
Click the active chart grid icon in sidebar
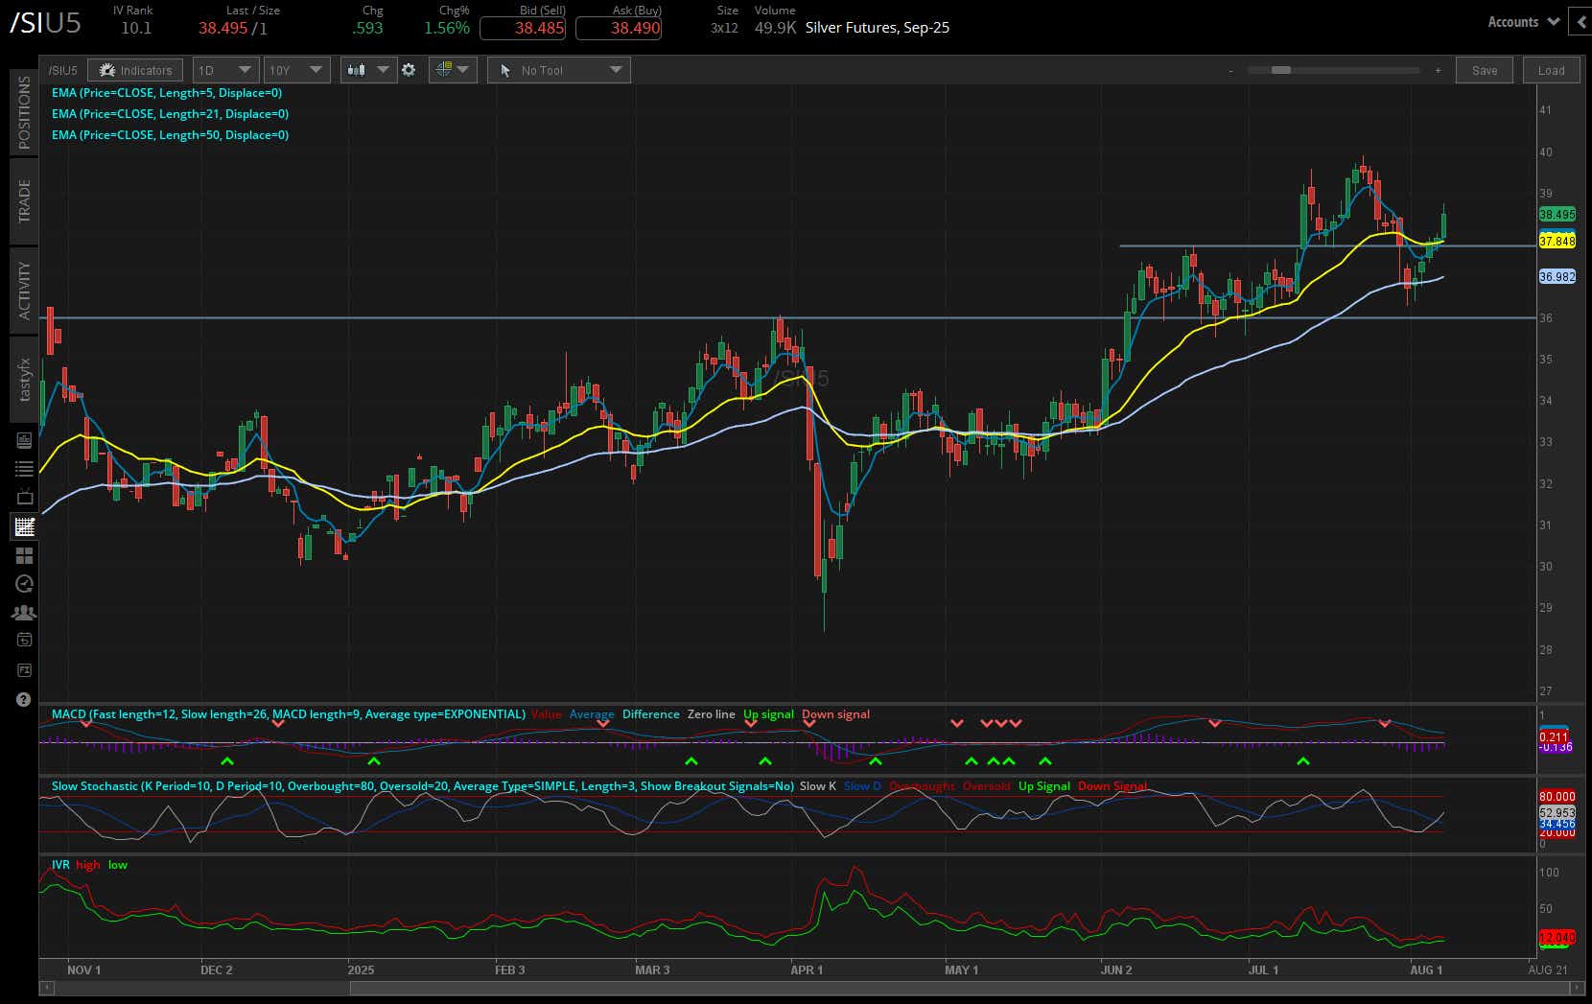coord(24,525)
